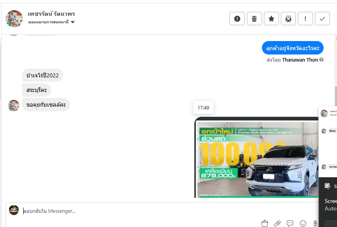
Task: Mark conversation as done with checkmark
Action: (x=322, y=19)
